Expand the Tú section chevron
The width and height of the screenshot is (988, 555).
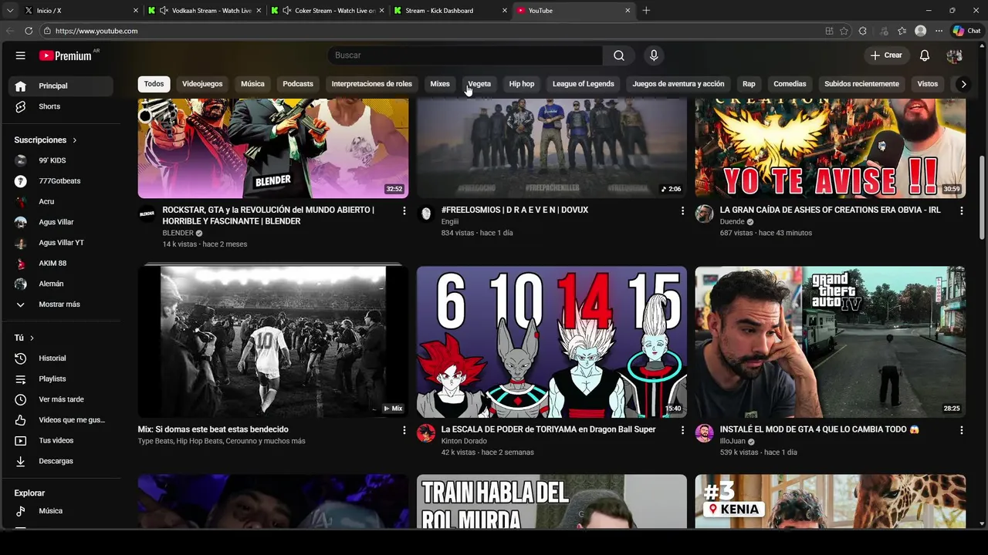32,338
